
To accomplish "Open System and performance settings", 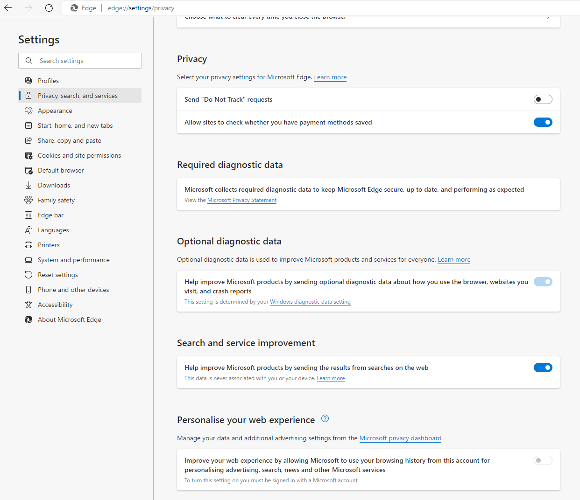I will tap(80, 260).
